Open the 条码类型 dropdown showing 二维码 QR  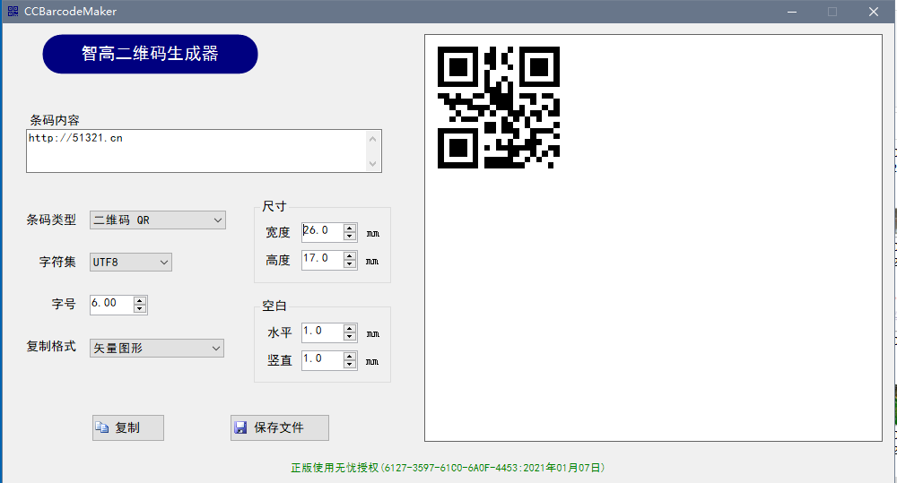click(x=157, y=220)
